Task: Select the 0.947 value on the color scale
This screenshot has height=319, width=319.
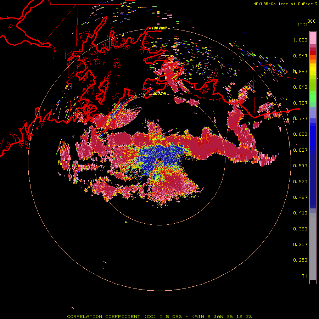Action: [300, 56]
